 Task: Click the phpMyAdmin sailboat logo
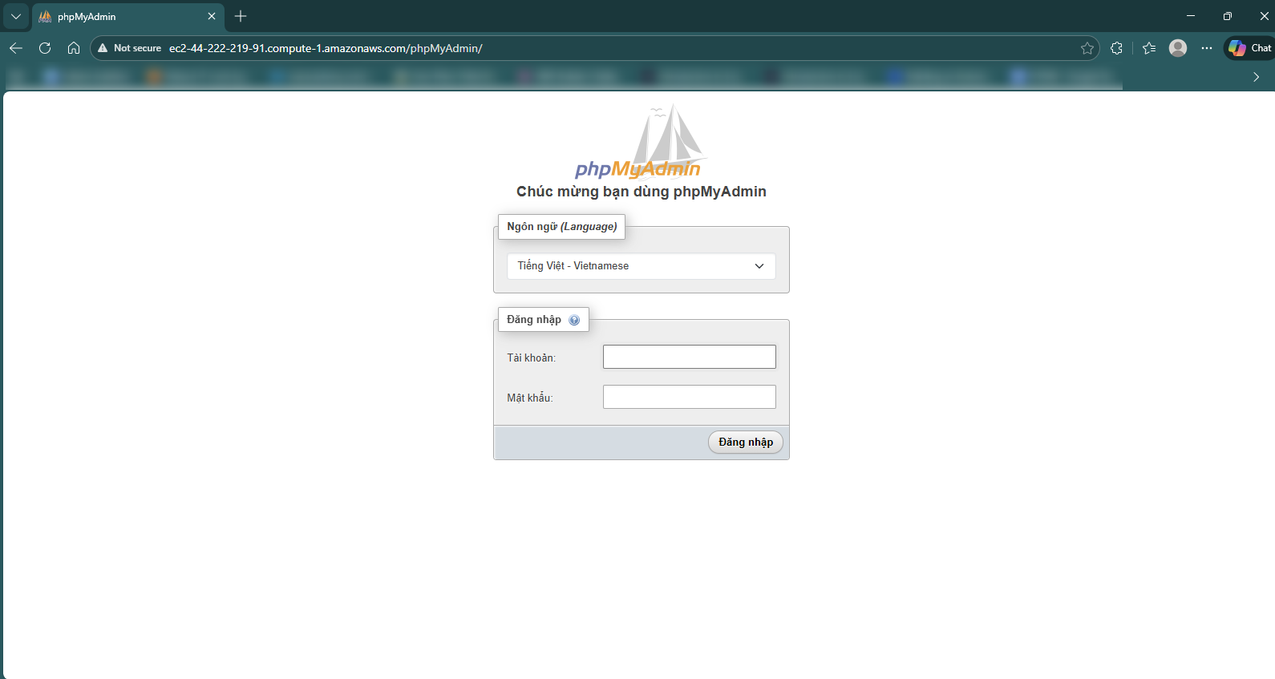coord(639,142)
